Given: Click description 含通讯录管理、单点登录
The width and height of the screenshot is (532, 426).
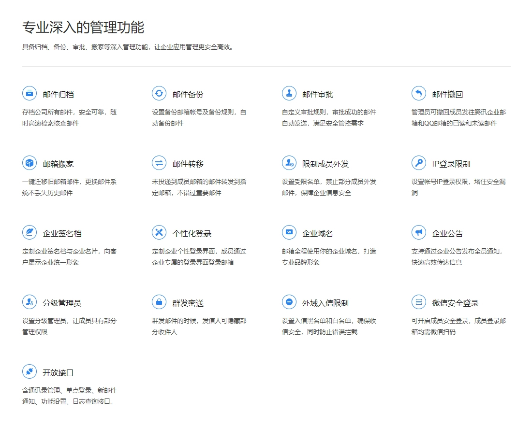Looking at the screenshot, I should [x=69, y=396].
